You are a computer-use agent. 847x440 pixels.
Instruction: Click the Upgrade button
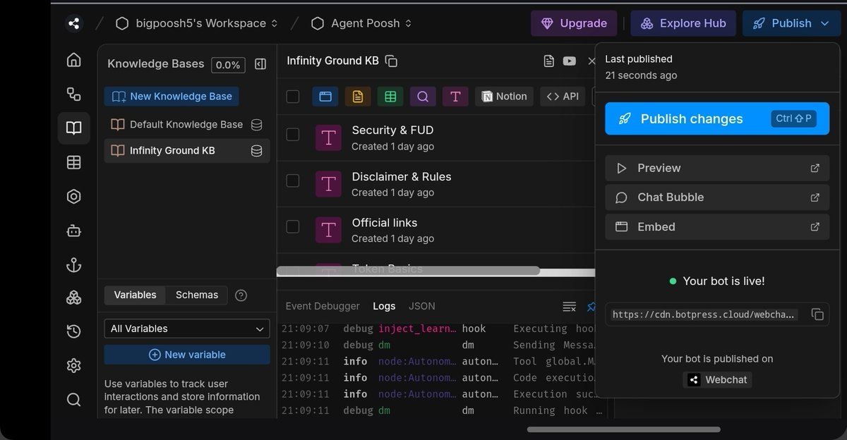tap(574, 23)
